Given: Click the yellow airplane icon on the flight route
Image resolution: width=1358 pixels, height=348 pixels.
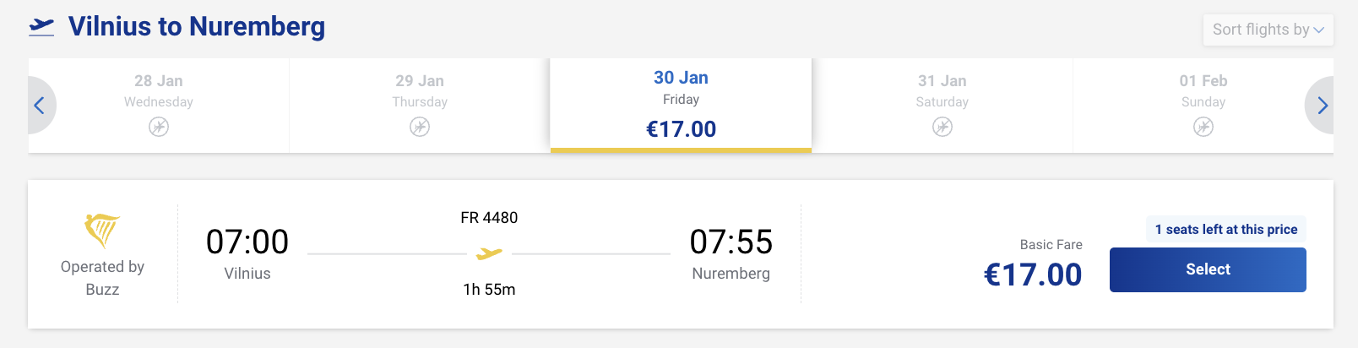Looking at the screenshot, I should click(x=489, y=253).
